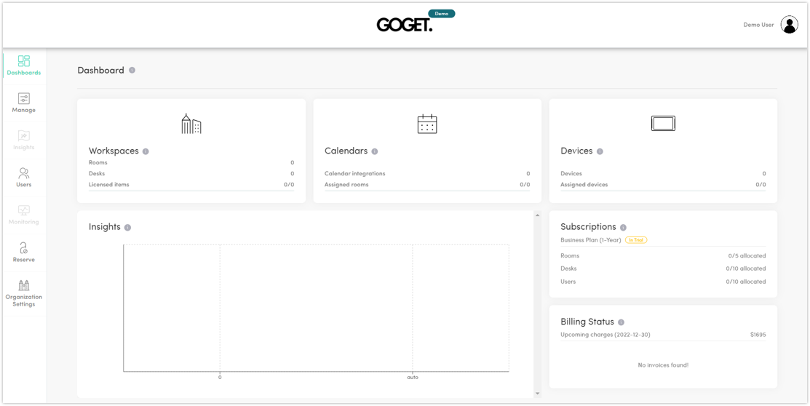Click the Insights card heading

(104, 227)
